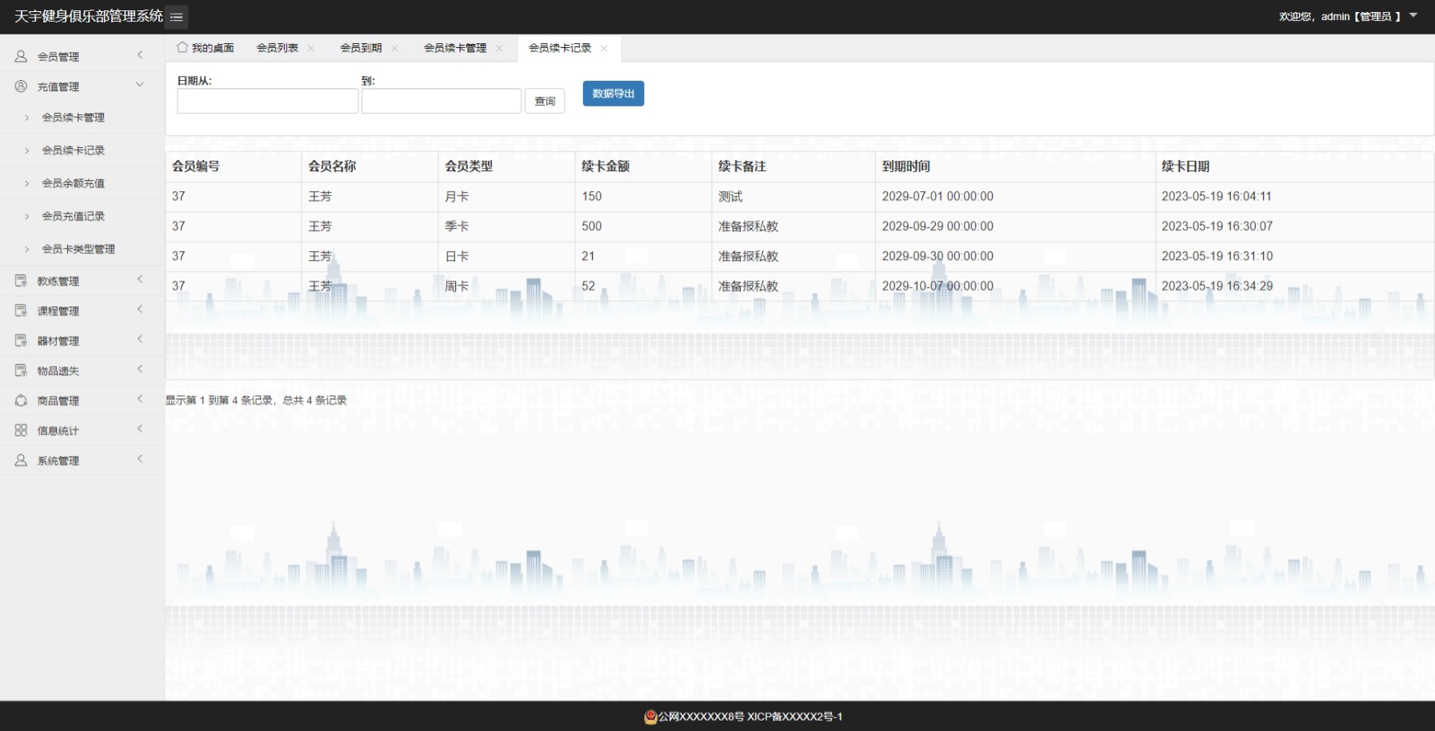Open 会员续卡管理 in the sidebar
The image size is (1435, 731).
pos(74,118)
